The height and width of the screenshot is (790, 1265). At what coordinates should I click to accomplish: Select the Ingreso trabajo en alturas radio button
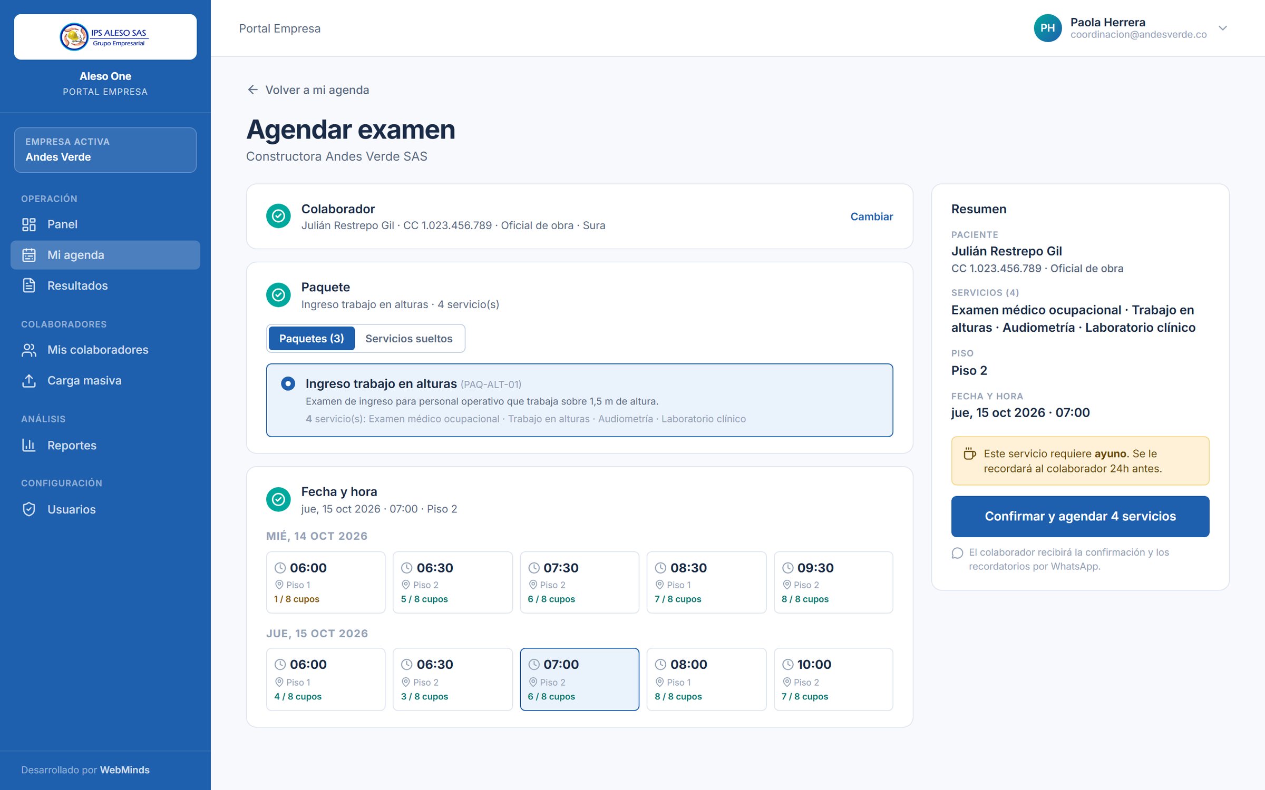point(288,383)
